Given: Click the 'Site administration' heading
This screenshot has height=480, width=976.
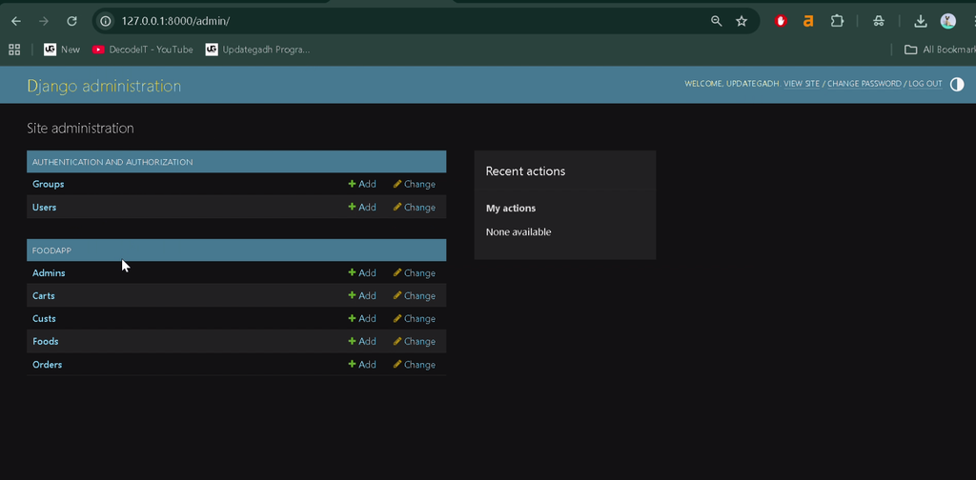Looking at the screenshot, I should tap(80, 128).
